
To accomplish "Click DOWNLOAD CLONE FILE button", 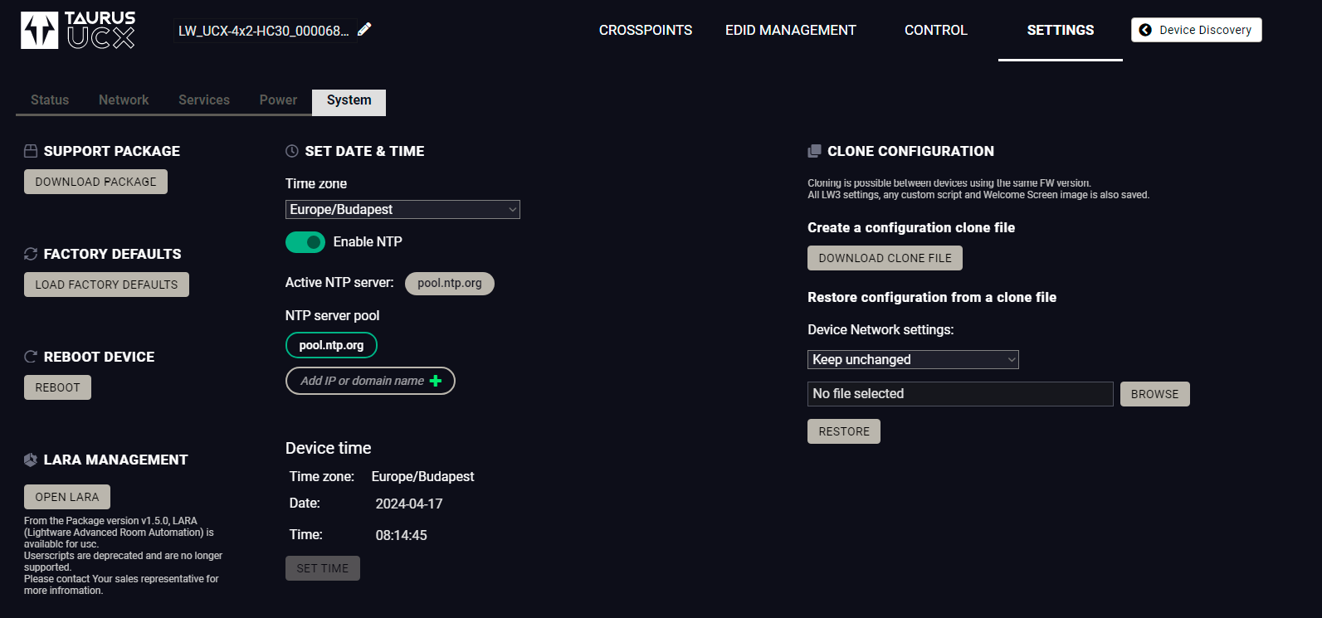I will coord(885,258).
